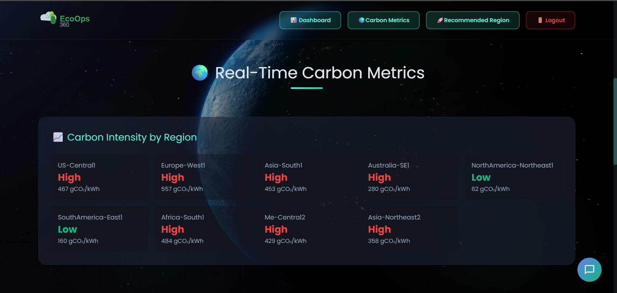The width and height of the screenshot is (617, 293).
Task: Switch to the Dashboard tab
Action: [310, 20]
